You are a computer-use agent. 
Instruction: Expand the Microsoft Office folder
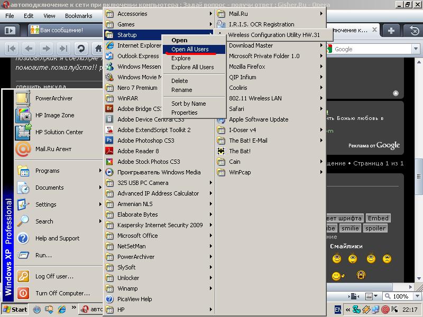coord(137,236)
